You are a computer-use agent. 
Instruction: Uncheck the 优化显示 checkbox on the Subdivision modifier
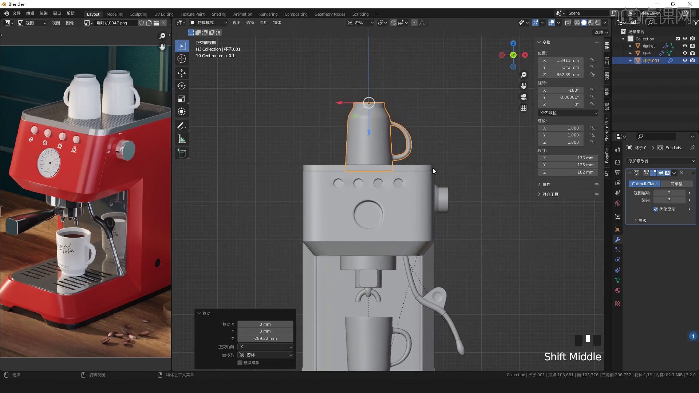[x=656, y=209]
